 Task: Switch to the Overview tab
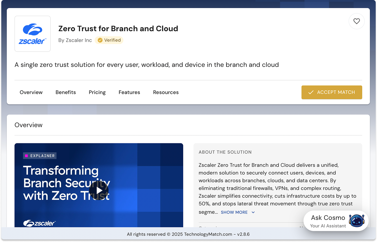(31, 92)
